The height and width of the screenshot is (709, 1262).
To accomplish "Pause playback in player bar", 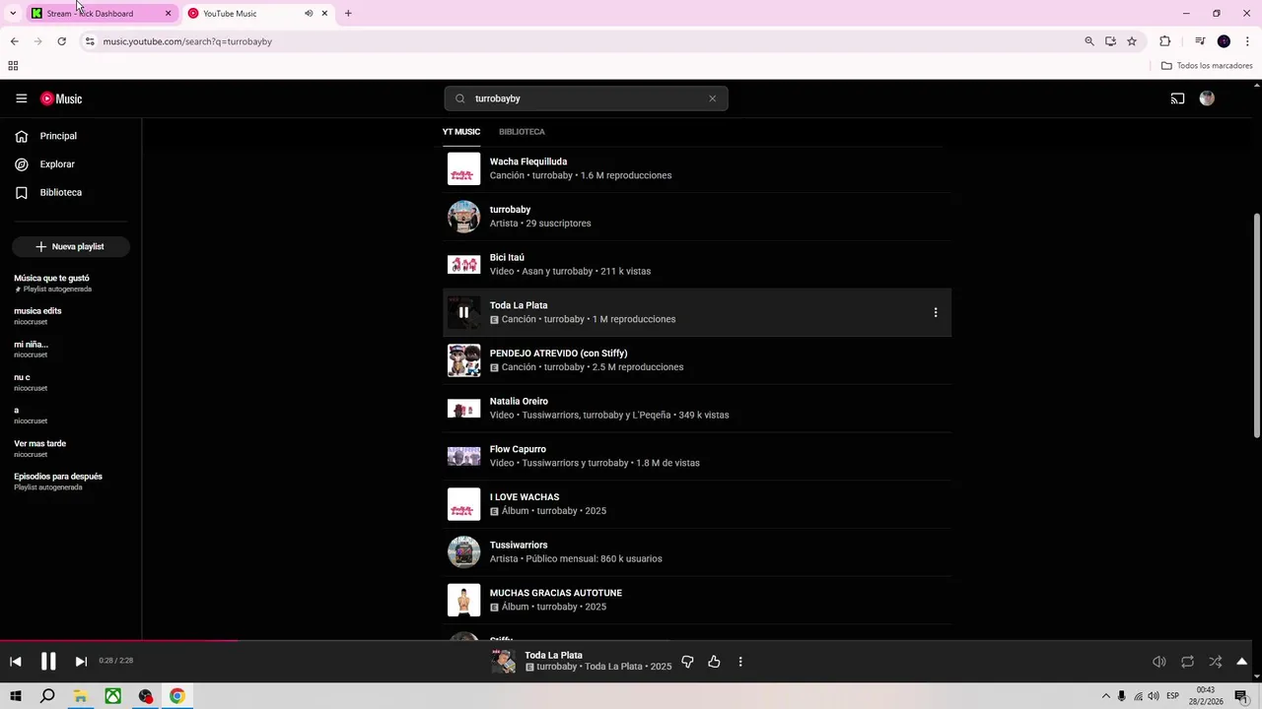I will [x=48, y=661].
